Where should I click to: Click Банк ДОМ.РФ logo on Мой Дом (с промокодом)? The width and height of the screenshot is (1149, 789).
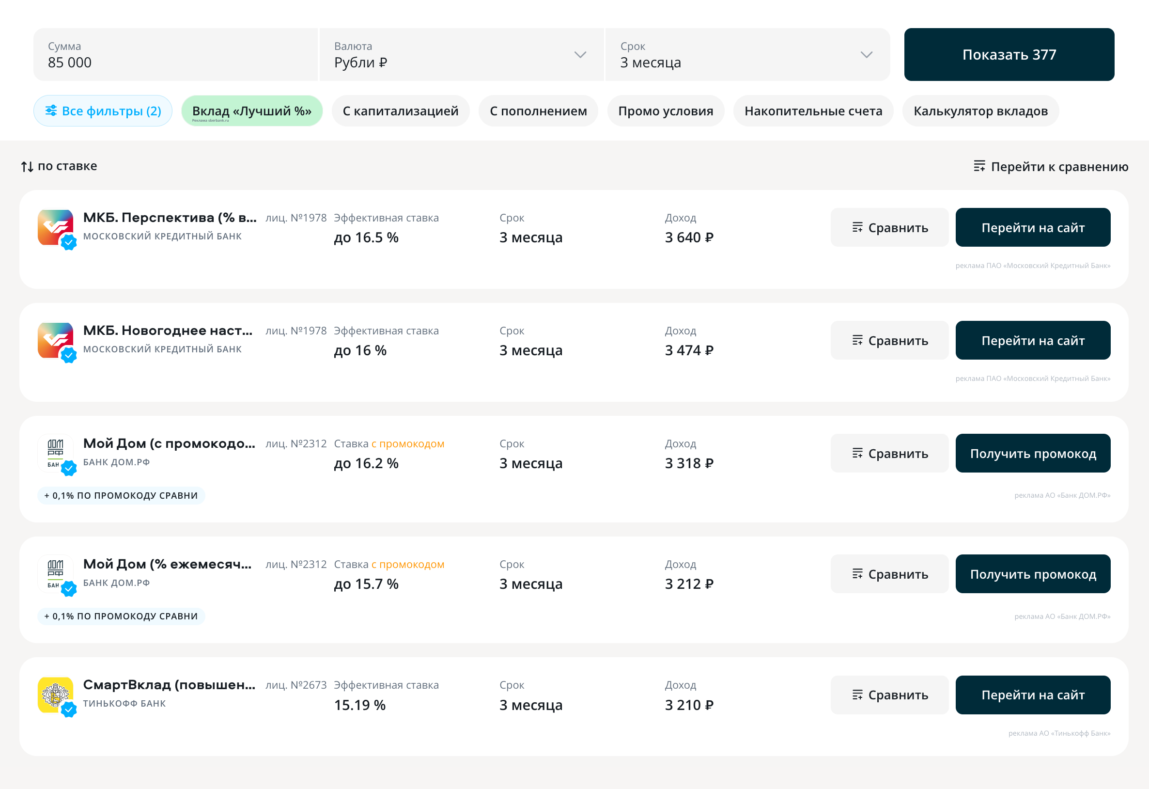pyautogui.click(x=55, y=453)
